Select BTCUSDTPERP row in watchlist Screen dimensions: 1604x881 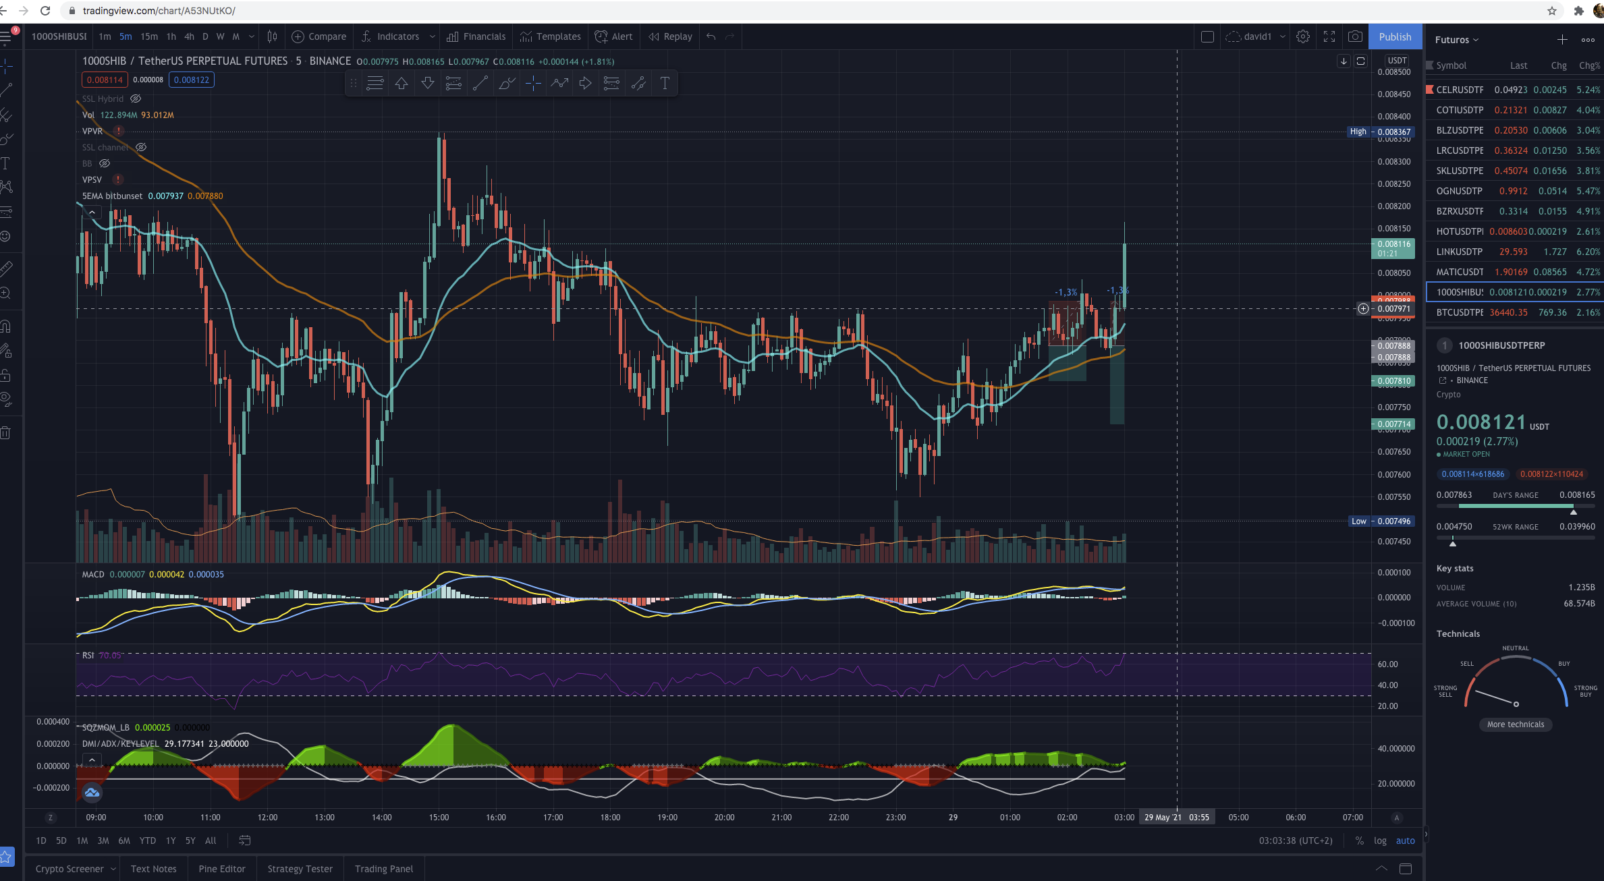pos(1514,312)
